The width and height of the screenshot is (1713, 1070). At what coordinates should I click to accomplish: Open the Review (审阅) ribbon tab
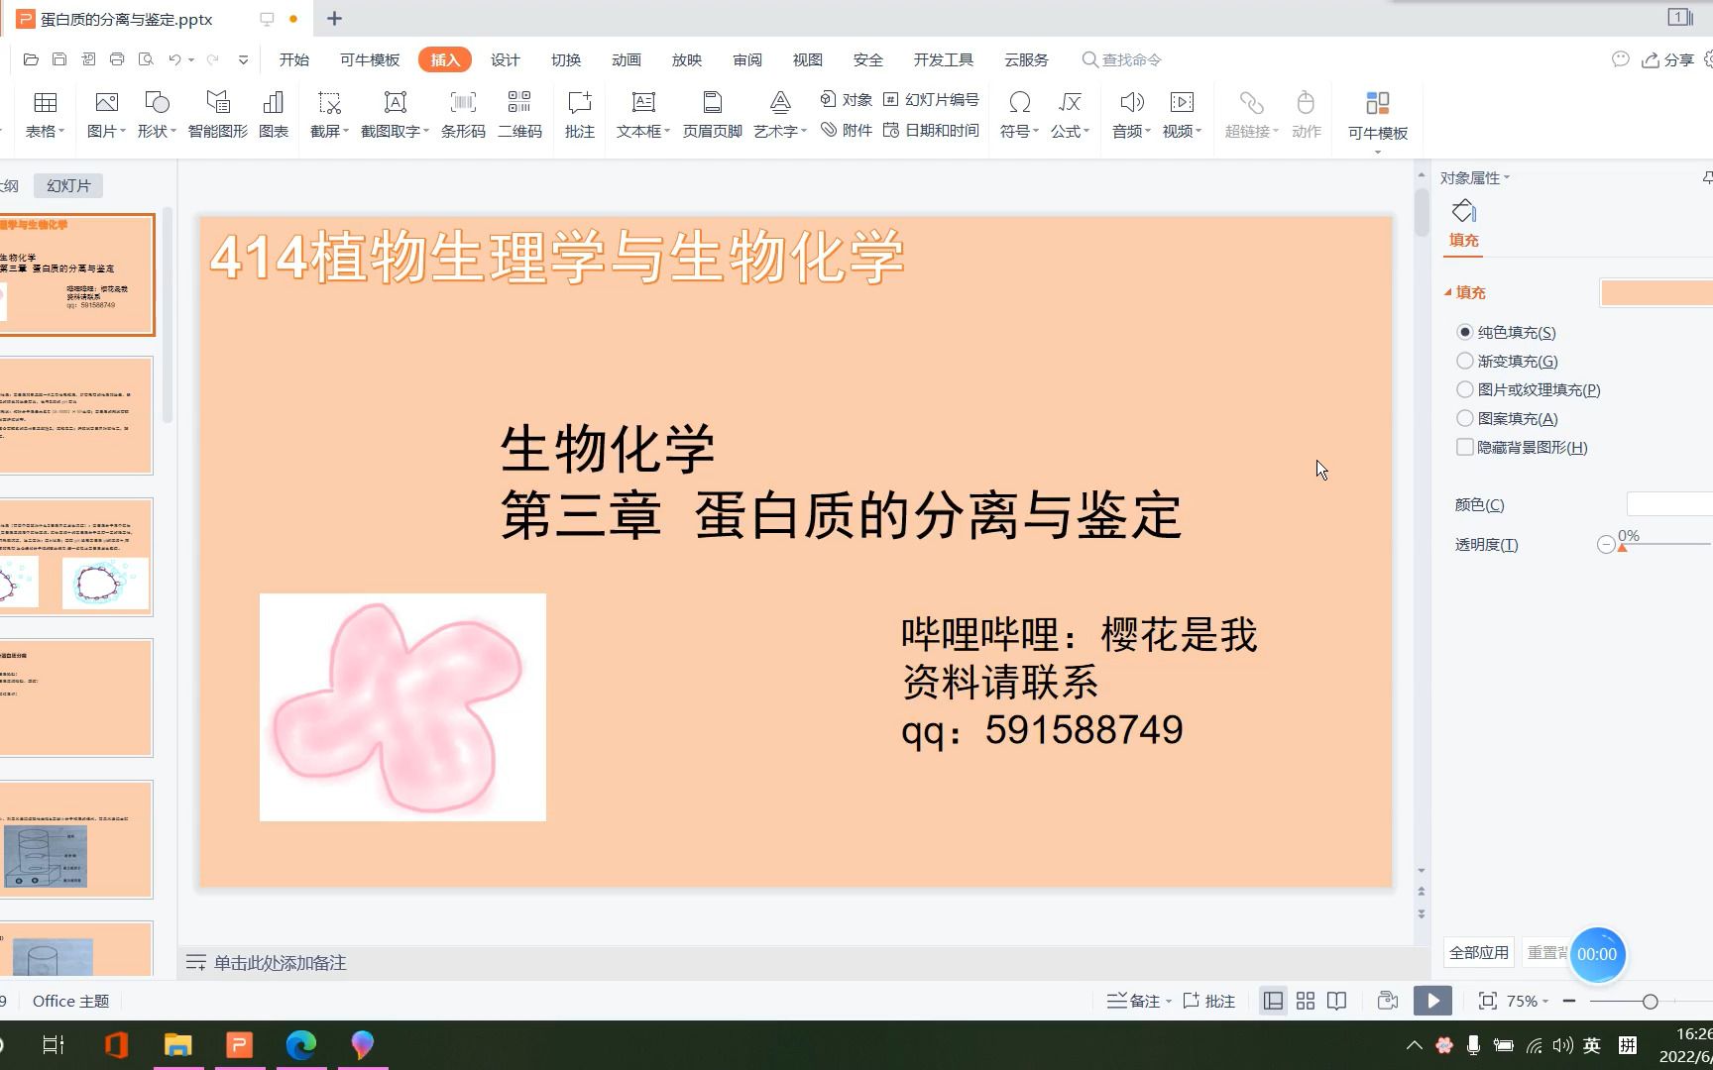[x=747, y=59]
